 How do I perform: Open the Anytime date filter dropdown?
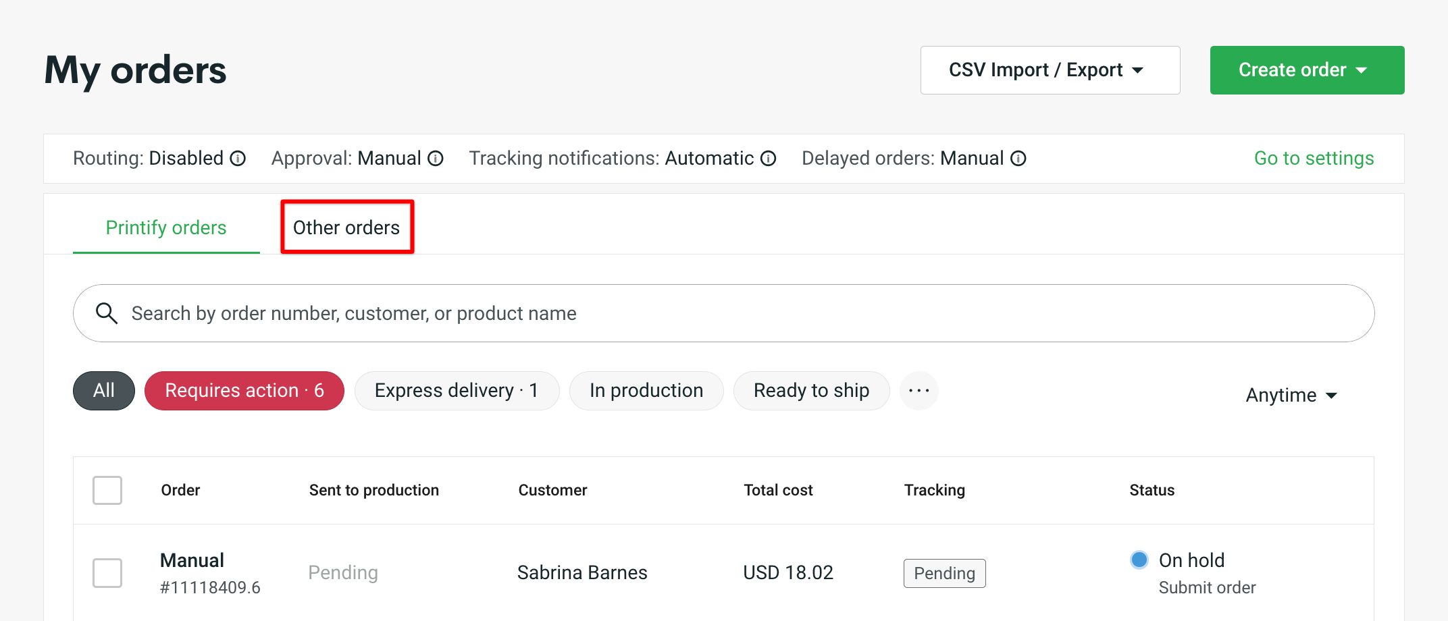click(1291, 395)
